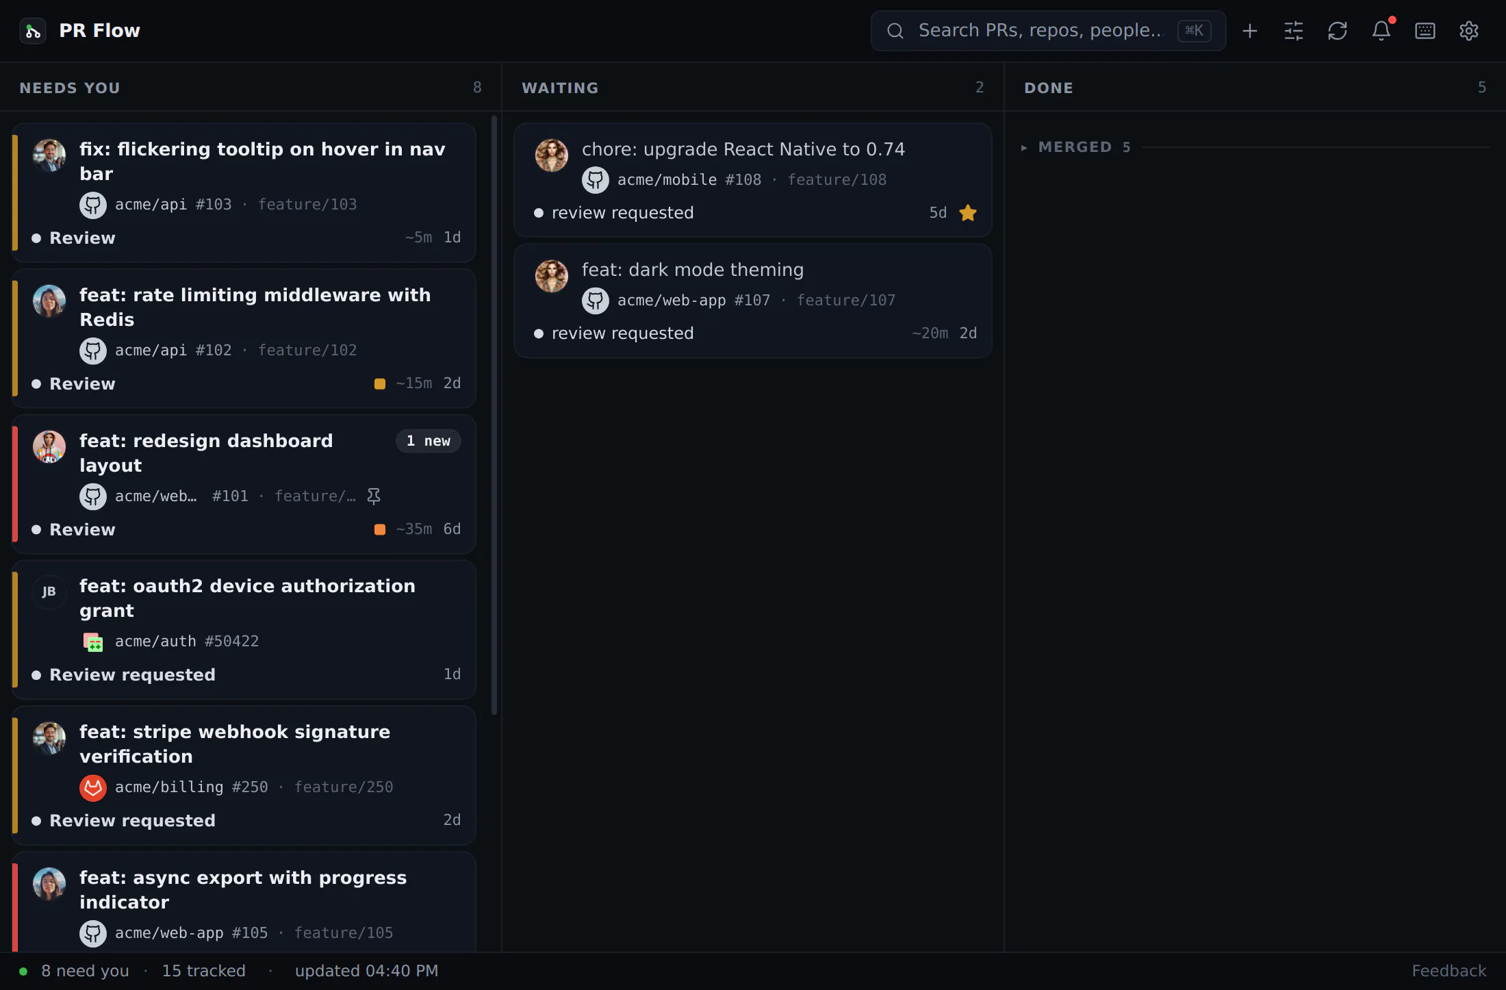This screenshot has width=1506, height=990.
Task: Click green status dot in status bar
Action: [23, 972]
